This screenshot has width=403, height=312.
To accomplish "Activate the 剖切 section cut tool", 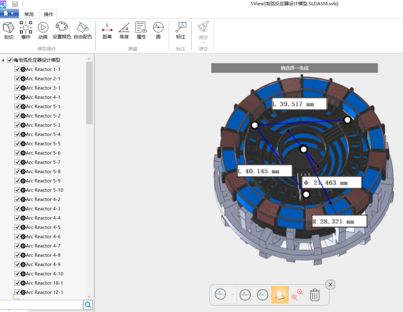I will pyautogui.click(x=9, y=30).
